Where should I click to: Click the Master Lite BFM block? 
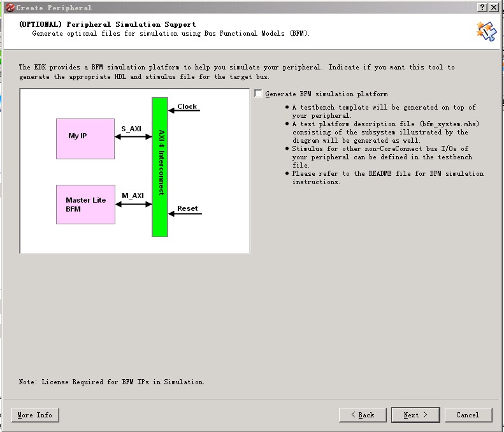(x=85, y=205)
